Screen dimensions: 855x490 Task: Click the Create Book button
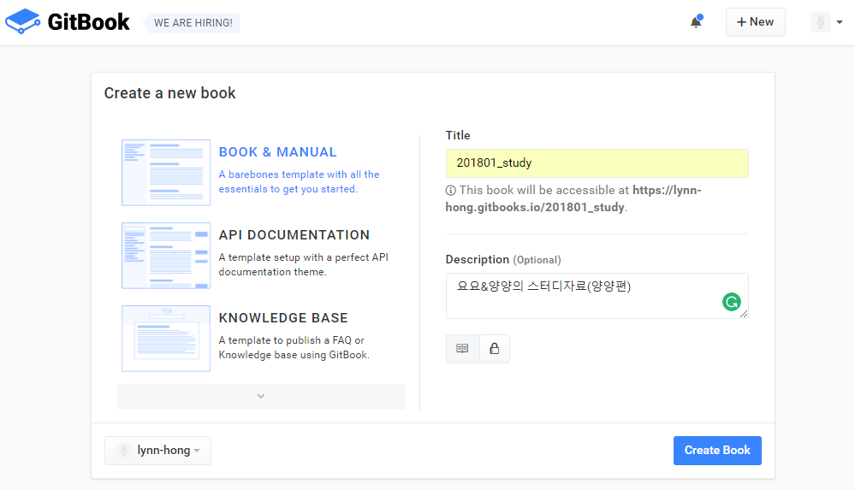[x=717, y=450]
